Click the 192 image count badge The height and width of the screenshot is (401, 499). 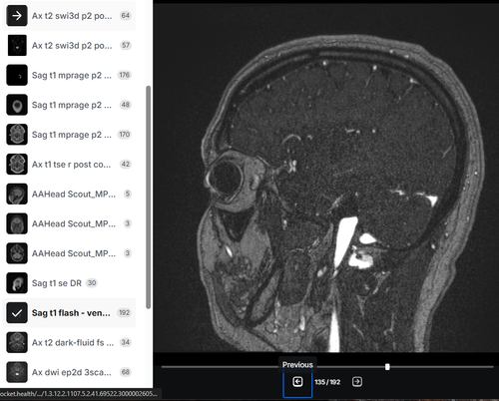click(124, 312)
